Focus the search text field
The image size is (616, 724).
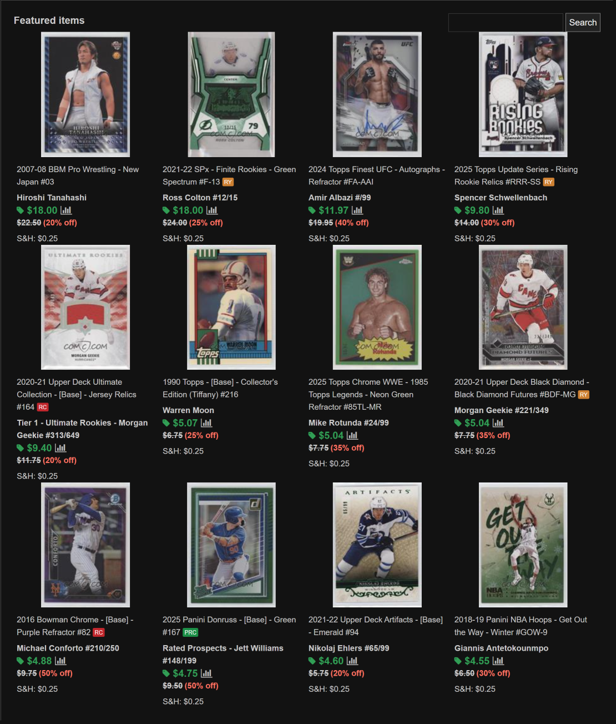pyautogui.click(x=506, y=23)
